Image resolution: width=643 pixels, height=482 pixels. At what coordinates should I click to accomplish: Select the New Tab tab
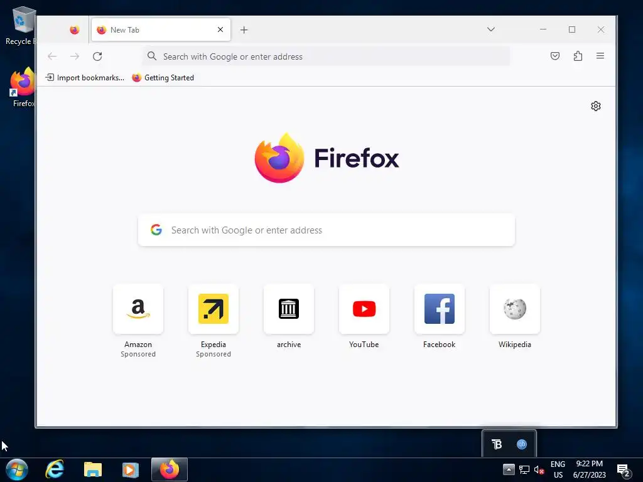[x=161, y=30]
